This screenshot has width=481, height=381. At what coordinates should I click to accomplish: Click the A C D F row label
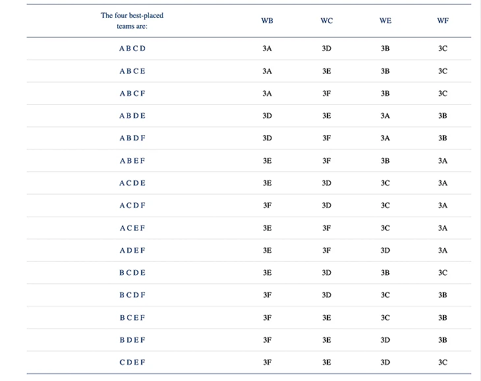132,206
